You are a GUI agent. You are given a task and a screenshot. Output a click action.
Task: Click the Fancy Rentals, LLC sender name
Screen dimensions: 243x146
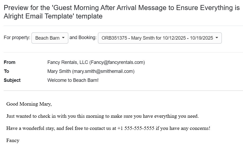point(68,62)
